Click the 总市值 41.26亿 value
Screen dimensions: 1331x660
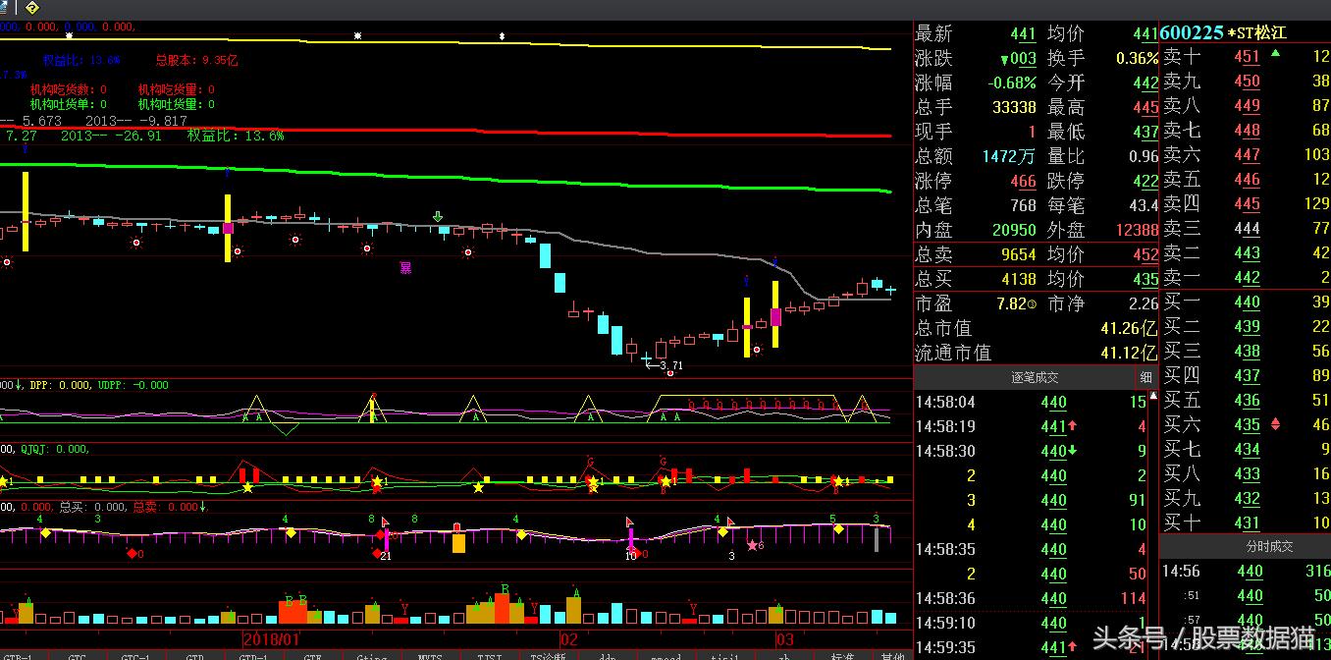click(1129, 328)
